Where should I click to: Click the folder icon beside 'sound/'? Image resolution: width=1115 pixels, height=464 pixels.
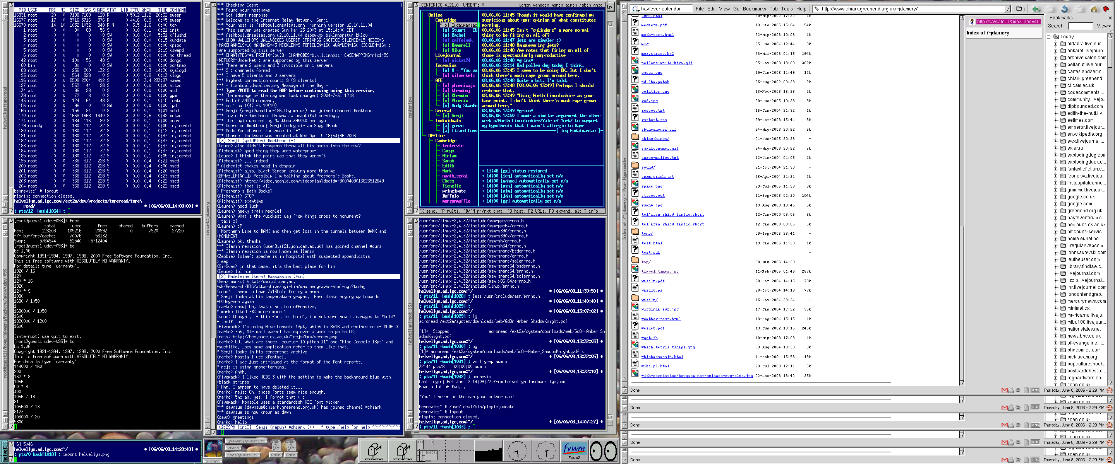point(635,165)
